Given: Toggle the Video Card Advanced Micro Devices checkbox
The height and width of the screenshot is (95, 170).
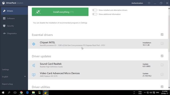Looking at the screenshot, I should (162, 74).
